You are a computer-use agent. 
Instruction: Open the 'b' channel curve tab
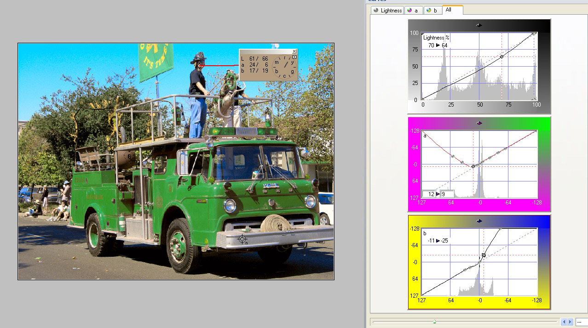click(432, 10)
